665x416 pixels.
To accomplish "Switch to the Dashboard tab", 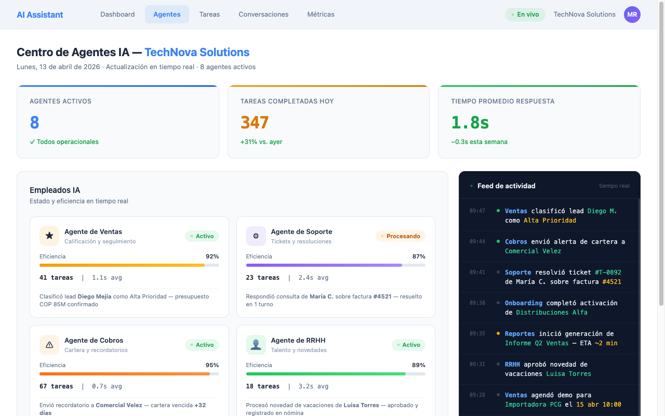I will 117,15.
